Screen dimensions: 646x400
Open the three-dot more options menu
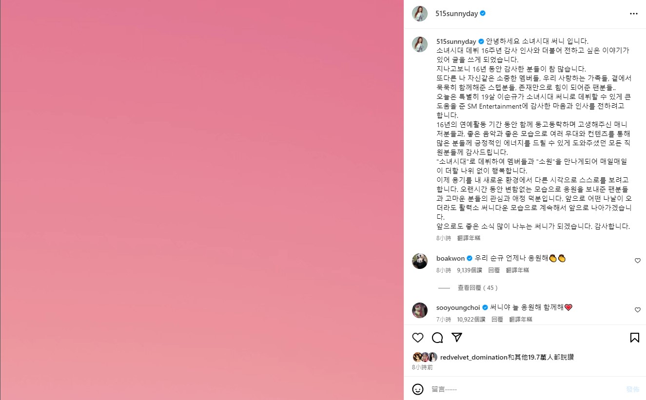[633, 14]
